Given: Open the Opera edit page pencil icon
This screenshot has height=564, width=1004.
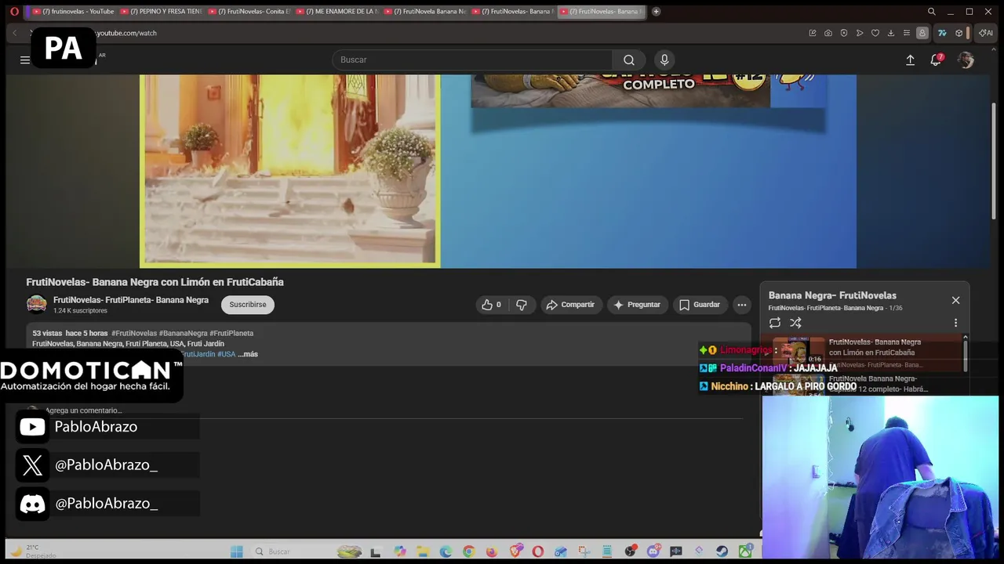Looking at the screenshot, I should pos(813,33).
